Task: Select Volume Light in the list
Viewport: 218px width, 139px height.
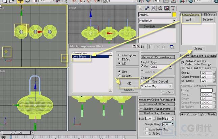Action: pos(90,54)
